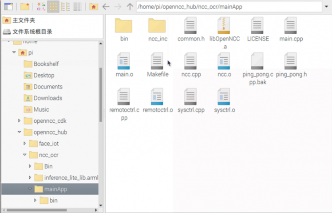The image size is (332, 213).
Task: Collapse the pi tree node
Action: pos(14,52)
